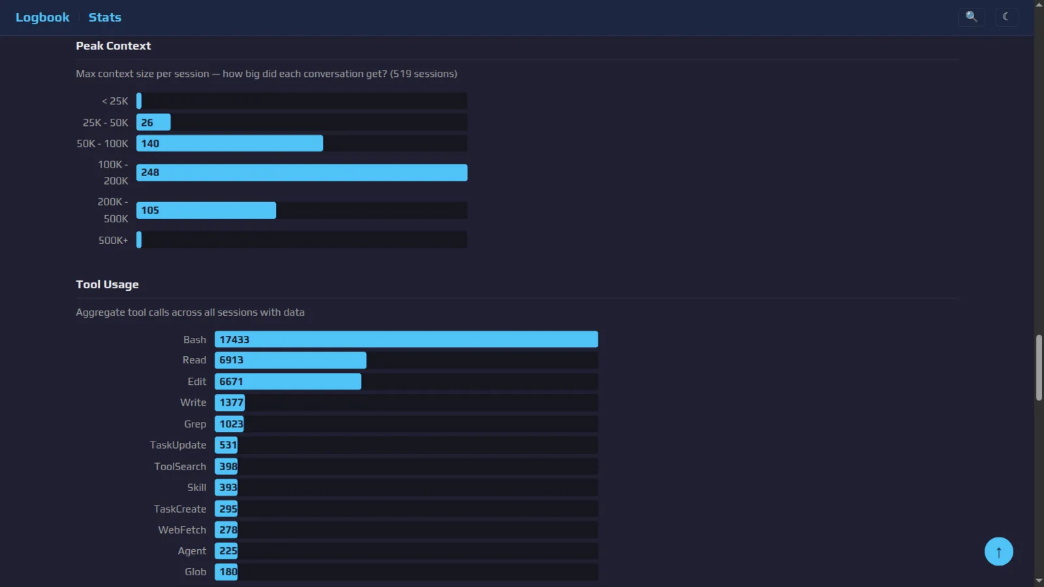Click the 25K - 50K bar with 26
The image size is (1044, 587).
[x=153, y=122]
